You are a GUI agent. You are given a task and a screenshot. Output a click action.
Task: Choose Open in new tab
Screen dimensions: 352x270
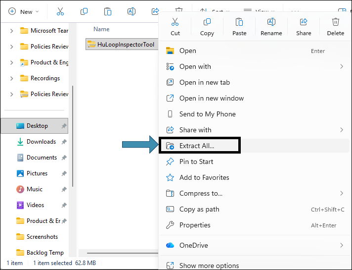tap(255, 82)
